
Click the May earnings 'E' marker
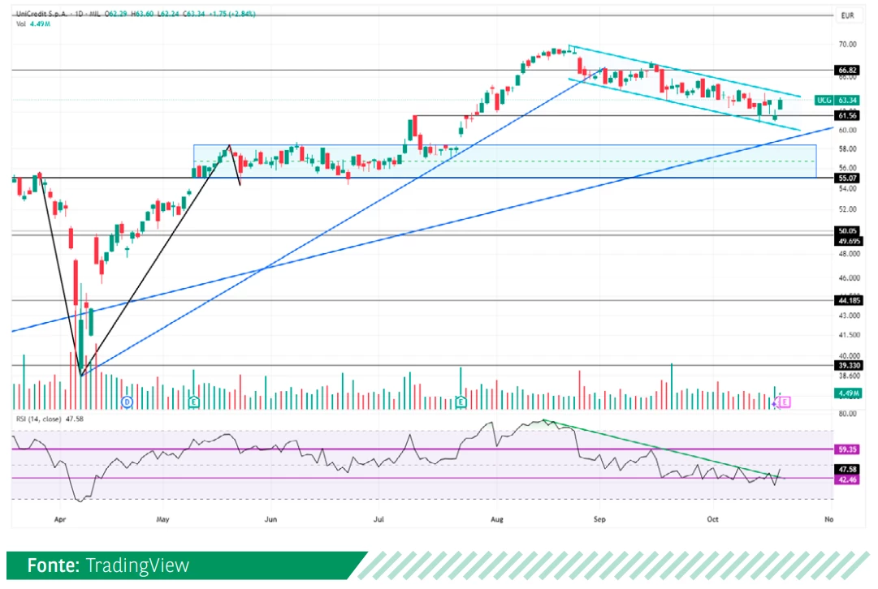pos(194,402)
